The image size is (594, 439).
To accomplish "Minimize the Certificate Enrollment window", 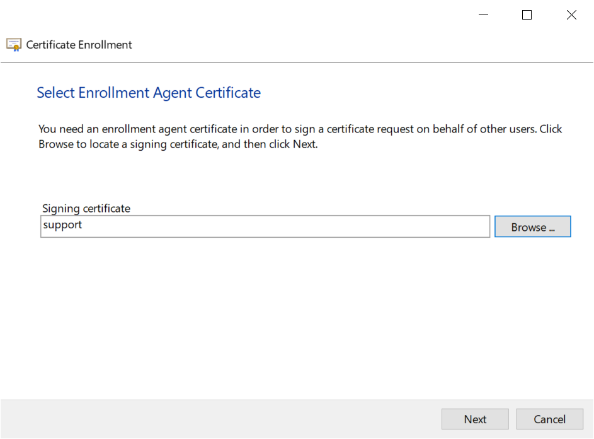I will pyautogui.click(x=483, y=15).
